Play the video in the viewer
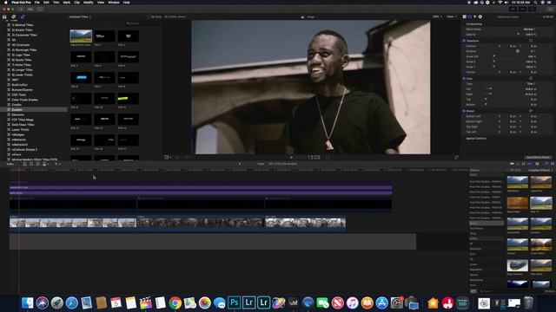The width and height of the screenshot is (556, 312). pyautogui.click(x=292, y=158)
